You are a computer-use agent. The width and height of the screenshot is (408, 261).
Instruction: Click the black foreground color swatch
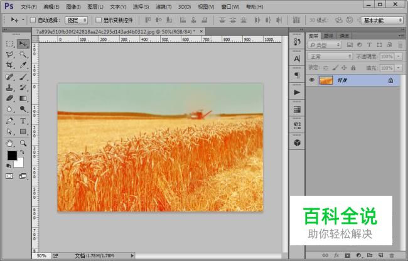(12, 156)
